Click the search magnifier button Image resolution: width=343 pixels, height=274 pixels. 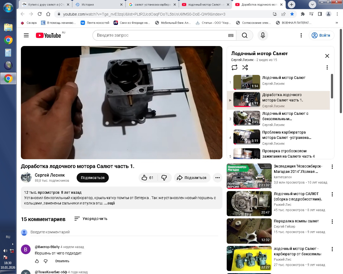(244, 35)
